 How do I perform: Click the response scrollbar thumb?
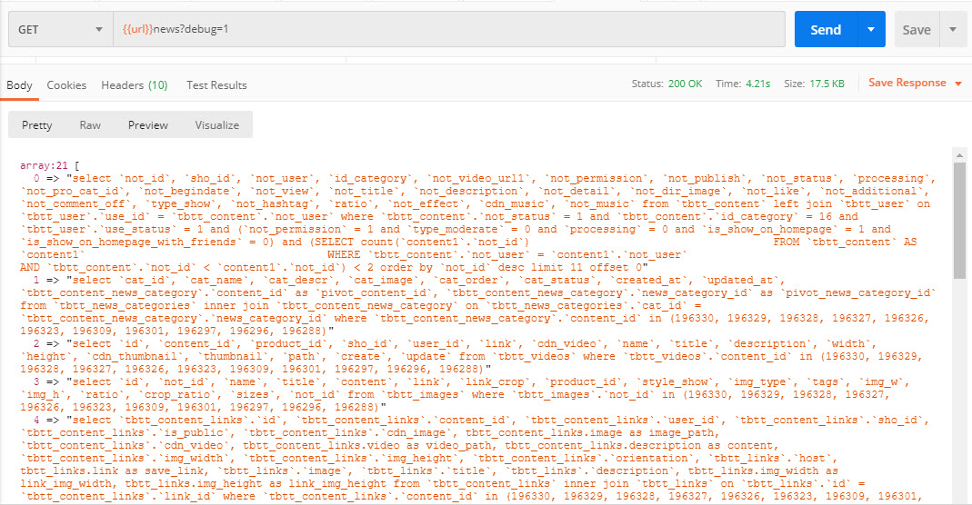[959, 221]
